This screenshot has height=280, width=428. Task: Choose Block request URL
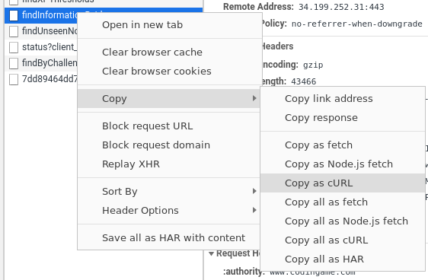[x=169, y=126]
